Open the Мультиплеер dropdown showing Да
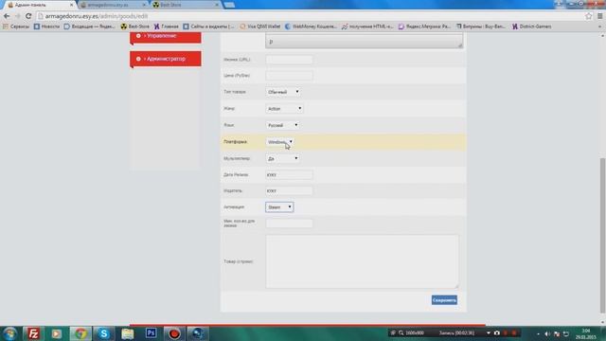606x341 pixels. point(282,158)
